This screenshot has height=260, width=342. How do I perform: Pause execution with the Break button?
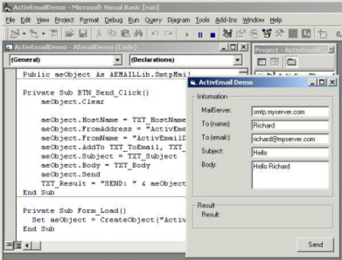point(200,34)
